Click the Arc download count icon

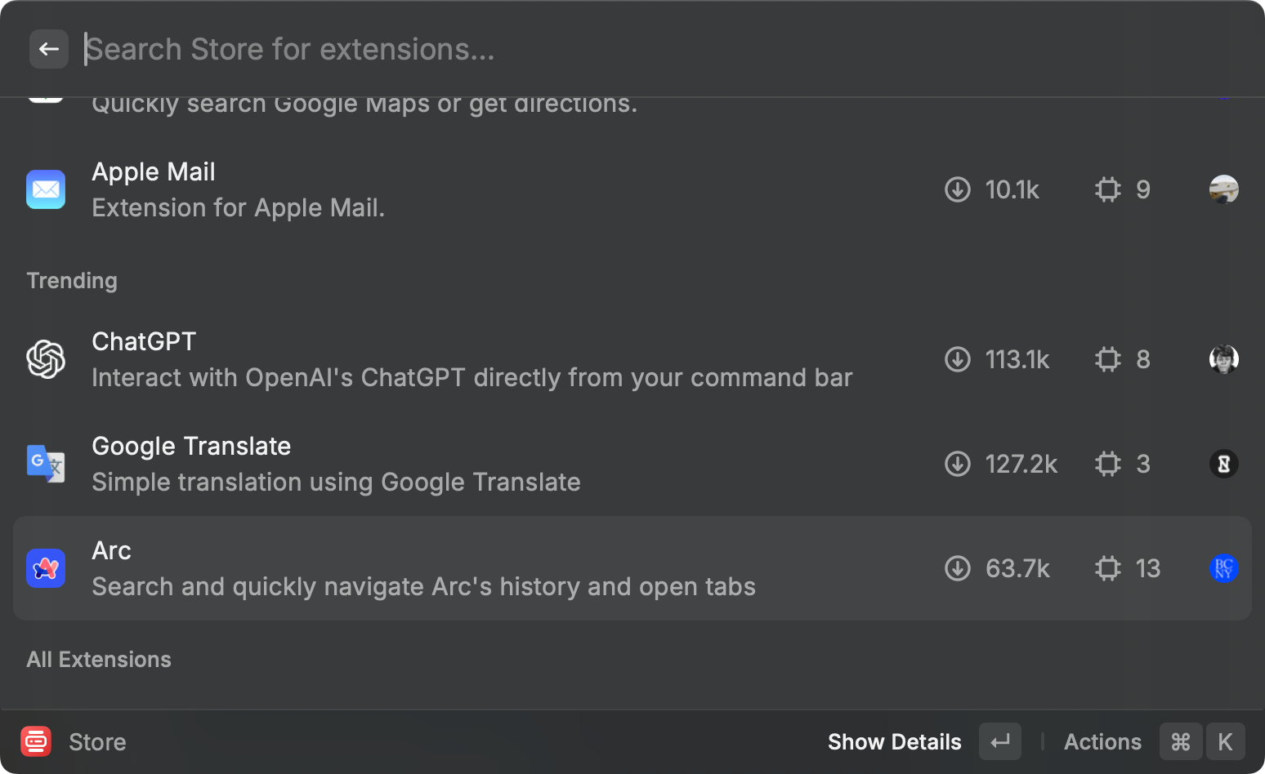[x=958, y=568]
